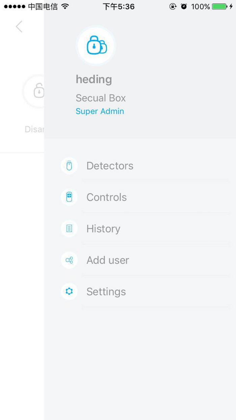
Task: Tap the dimmed Disarm area on the left
Action: click(34, 129)
